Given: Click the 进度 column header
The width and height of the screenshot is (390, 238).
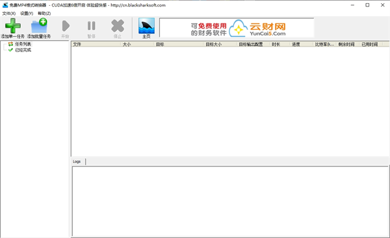Looking at the screenshot, I should (x=302, y=45).
